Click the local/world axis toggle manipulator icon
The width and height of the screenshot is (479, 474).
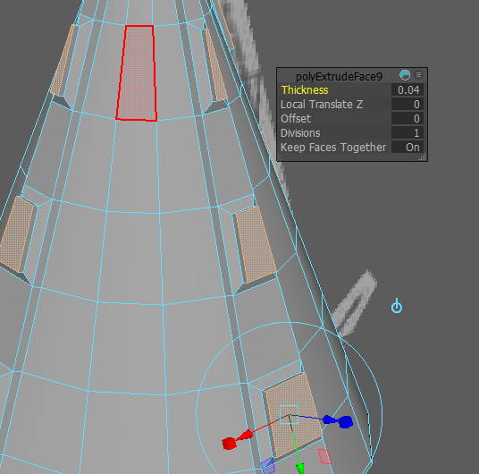point(397,306)
